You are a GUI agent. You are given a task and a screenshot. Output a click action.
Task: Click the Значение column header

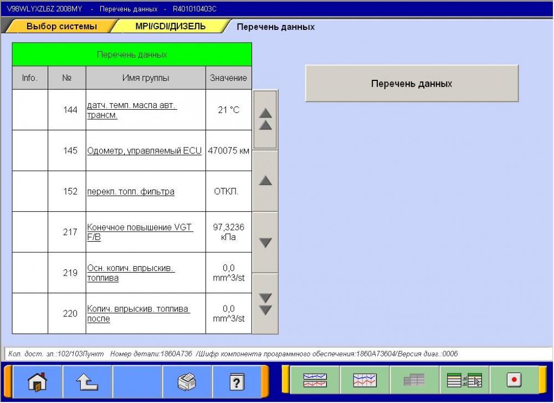point(229,78)
